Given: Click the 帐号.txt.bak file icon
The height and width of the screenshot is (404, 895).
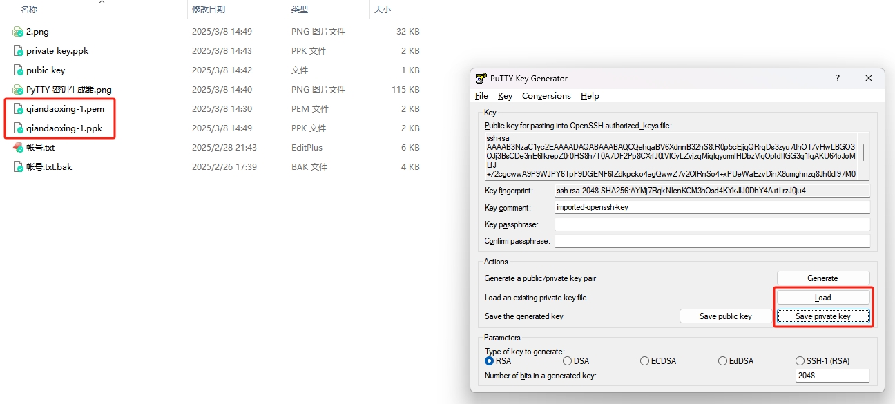Looking at the screenshot, I should pos(18,167).
